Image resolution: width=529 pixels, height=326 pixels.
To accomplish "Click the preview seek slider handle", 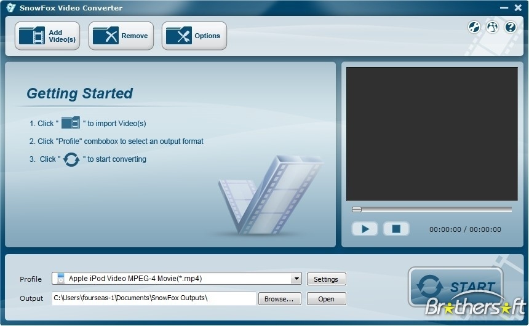I will click(x=357, y=210).
